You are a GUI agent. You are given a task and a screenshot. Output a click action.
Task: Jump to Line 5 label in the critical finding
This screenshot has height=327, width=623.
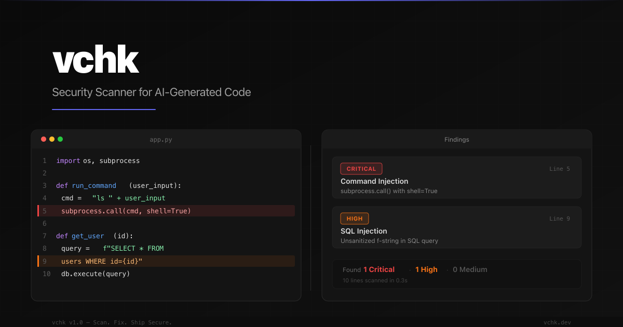560,169
